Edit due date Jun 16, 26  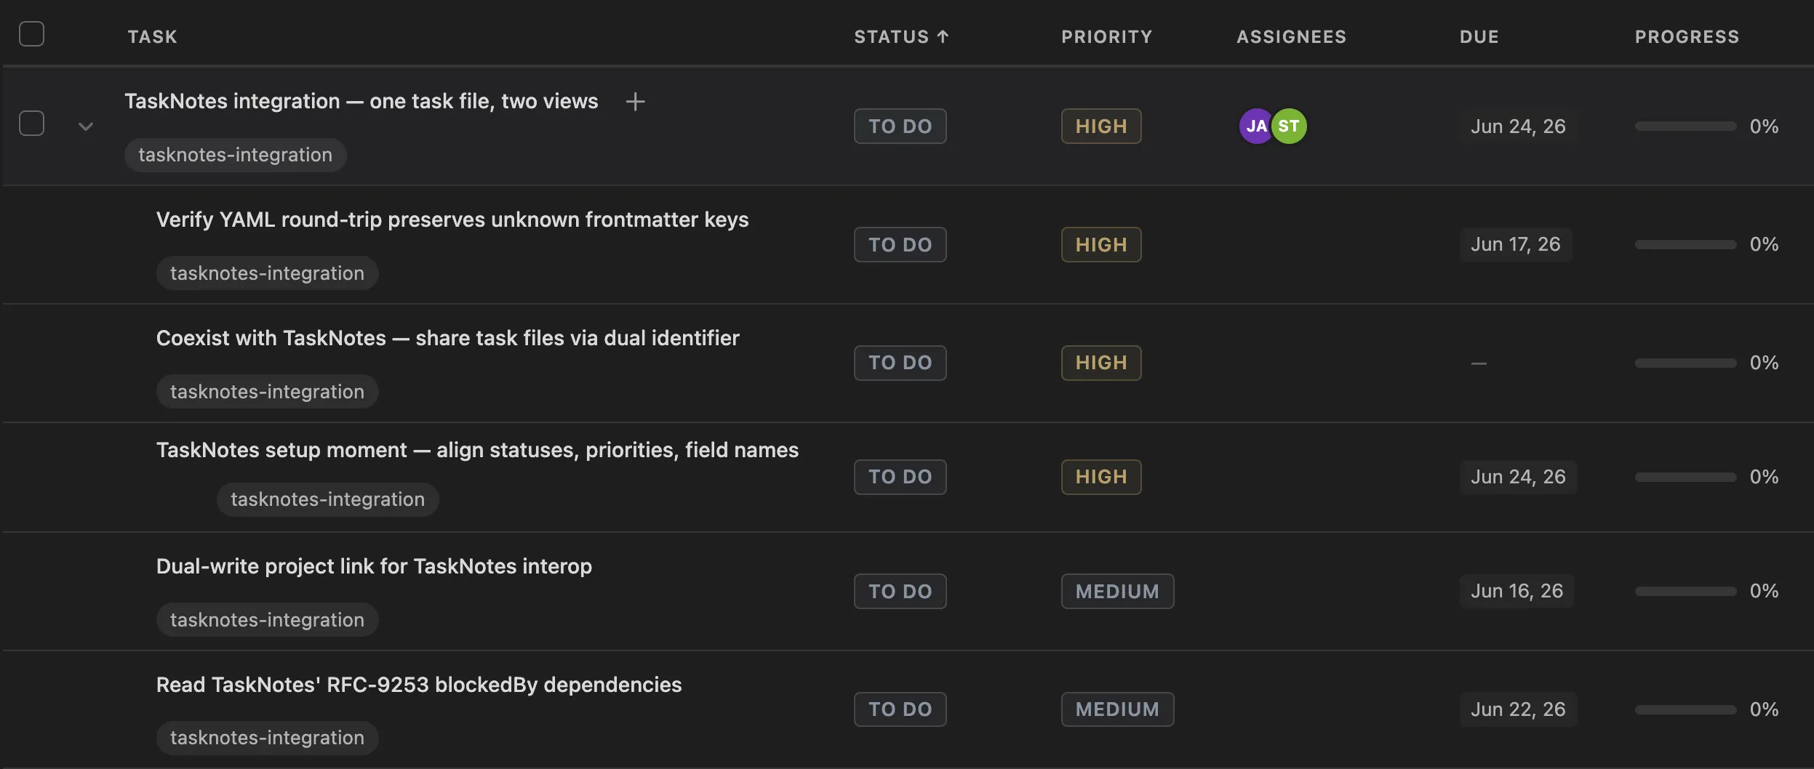[1517, 591]
